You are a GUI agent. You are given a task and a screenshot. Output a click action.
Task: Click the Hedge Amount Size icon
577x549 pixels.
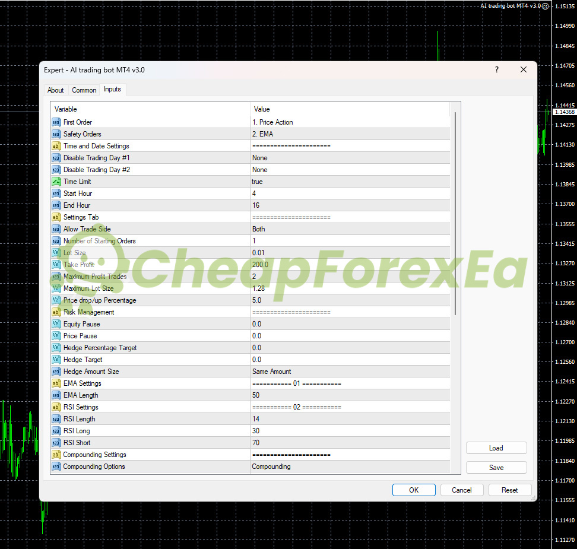[x=56, y=372]
